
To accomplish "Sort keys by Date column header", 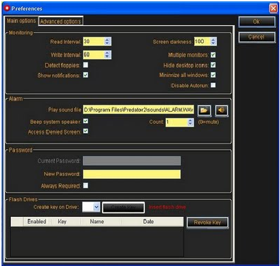I will [153, 222].
